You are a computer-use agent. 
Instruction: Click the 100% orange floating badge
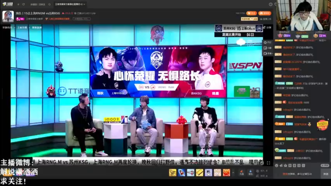[322, 124]
